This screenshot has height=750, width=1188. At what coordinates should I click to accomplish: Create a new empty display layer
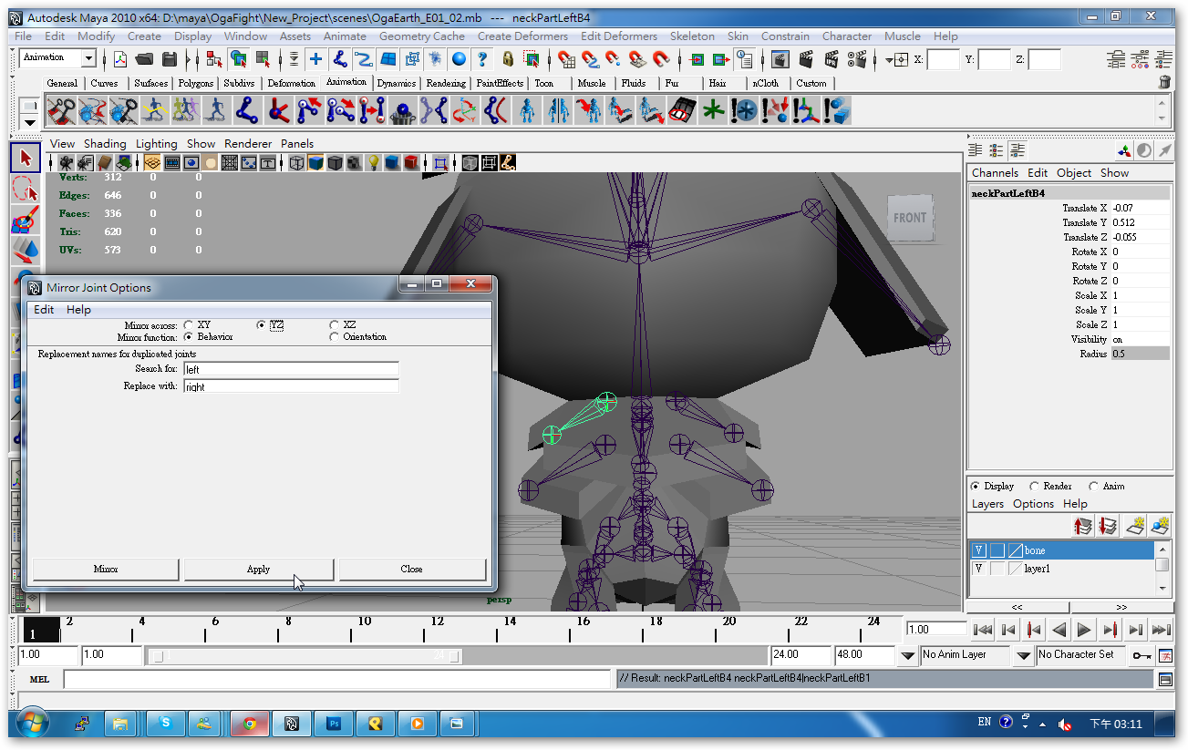pos(1135,526)
